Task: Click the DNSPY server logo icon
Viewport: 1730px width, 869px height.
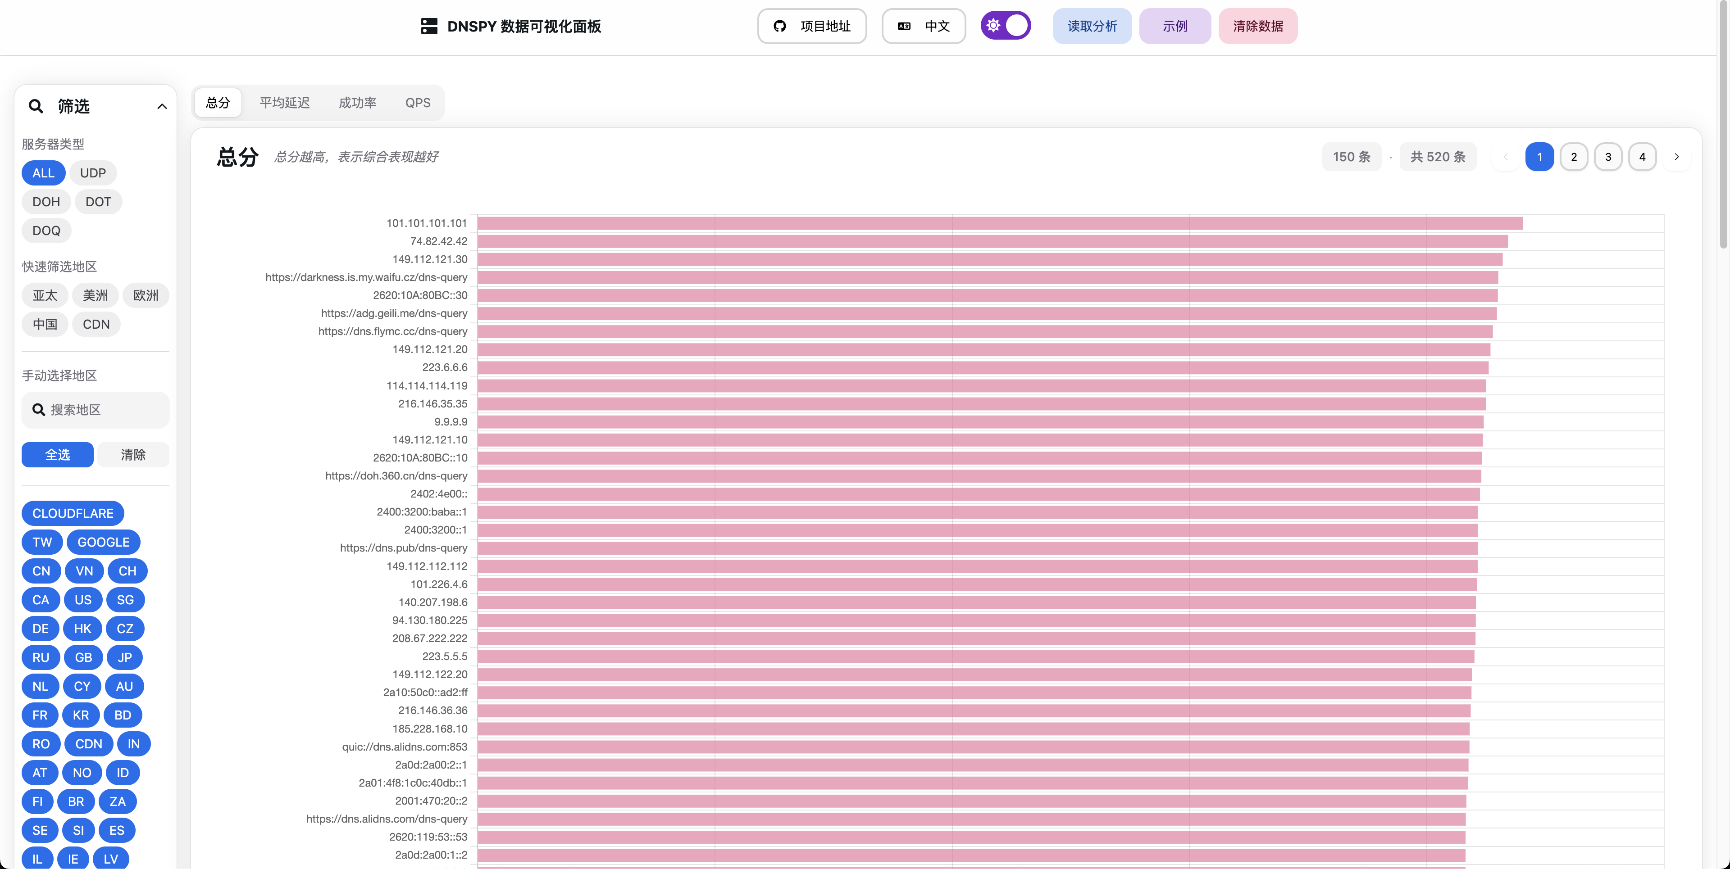Action: point(429,26)
